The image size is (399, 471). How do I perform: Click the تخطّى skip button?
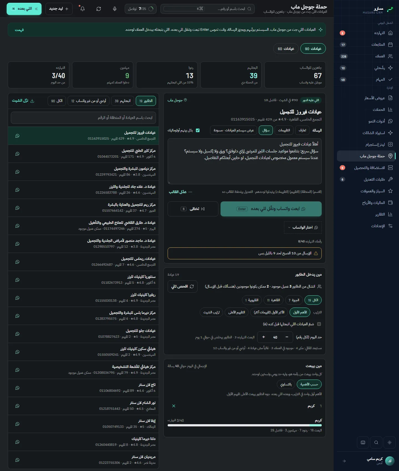[x=193, y=209]
